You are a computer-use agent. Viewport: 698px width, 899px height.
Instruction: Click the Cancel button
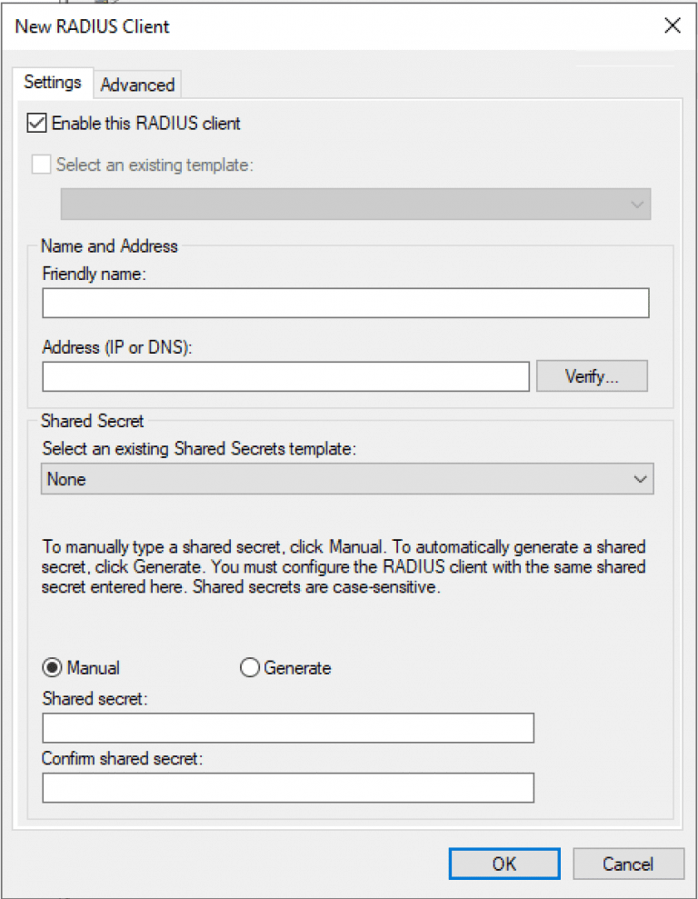click(629, 864)
